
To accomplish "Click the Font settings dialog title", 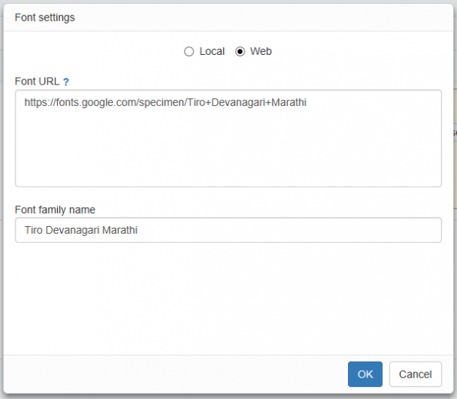I will 45,18.
